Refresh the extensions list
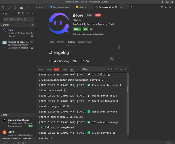This screenshot has width=175, height=144. tap(23, 13)
